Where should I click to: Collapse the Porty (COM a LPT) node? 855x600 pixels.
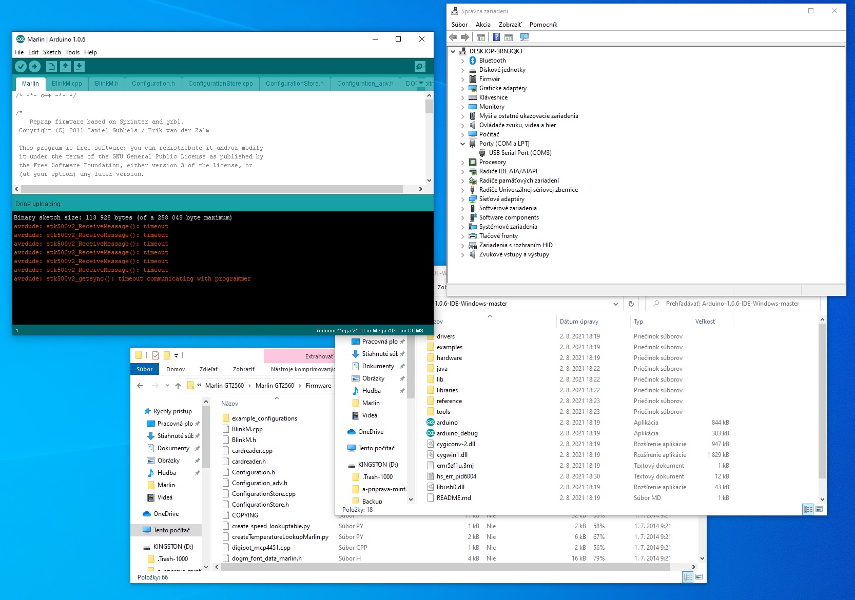point(462,144)
